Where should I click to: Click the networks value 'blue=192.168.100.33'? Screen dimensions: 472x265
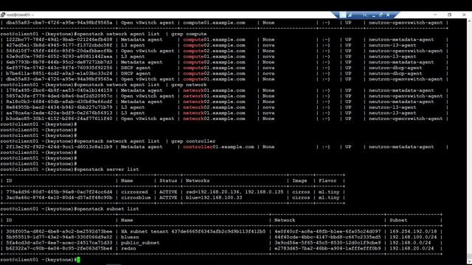click(214, 198)
